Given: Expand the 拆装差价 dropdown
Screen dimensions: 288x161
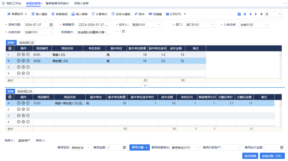Looking at the screenshot, I should point(105,32).
